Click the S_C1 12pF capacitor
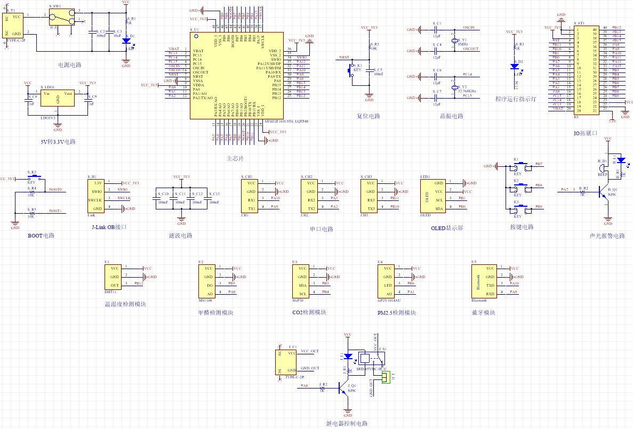The height and width of the screenshot is (429, 633). (x=436, y=29)
